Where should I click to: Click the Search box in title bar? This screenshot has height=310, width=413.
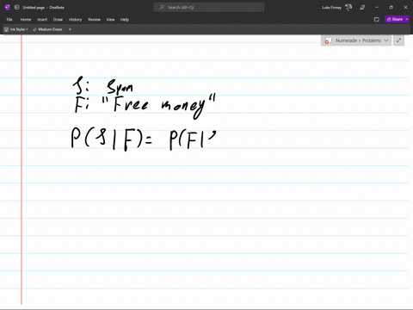tap(209, 8)
